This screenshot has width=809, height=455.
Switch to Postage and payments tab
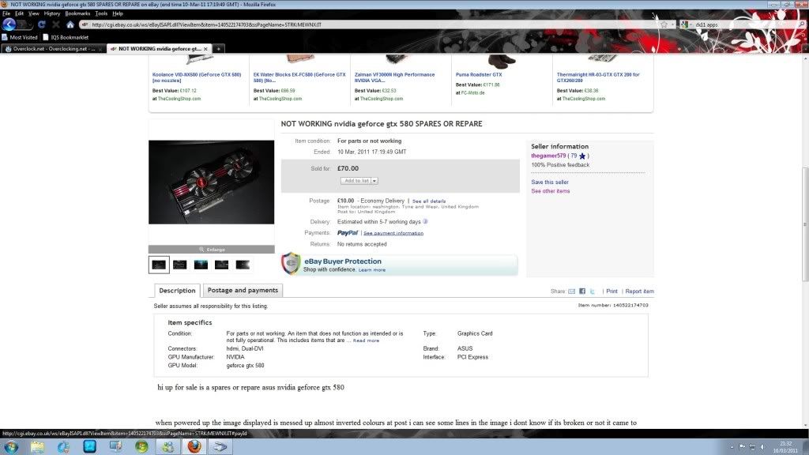pos(243,291)
